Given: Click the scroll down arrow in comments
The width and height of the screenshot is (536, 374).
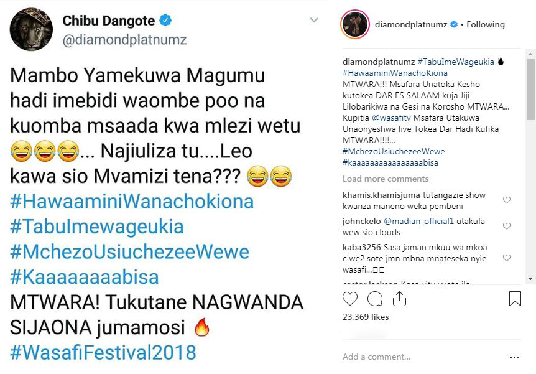Looking at the screenshot, I should tap(530, 279).
